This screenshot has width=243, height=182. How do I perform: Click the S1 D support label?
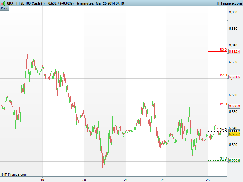coord(223,158)
